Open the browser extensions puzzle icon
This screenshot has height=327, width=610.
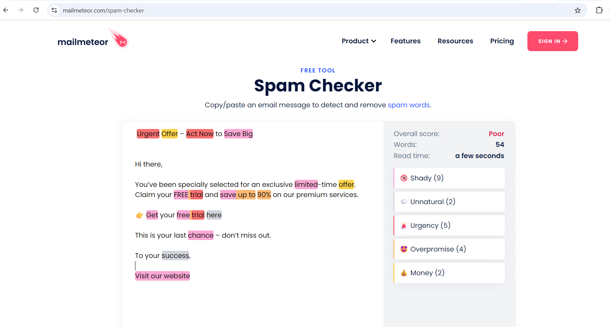pyautogui.click(x=599, y=10)
